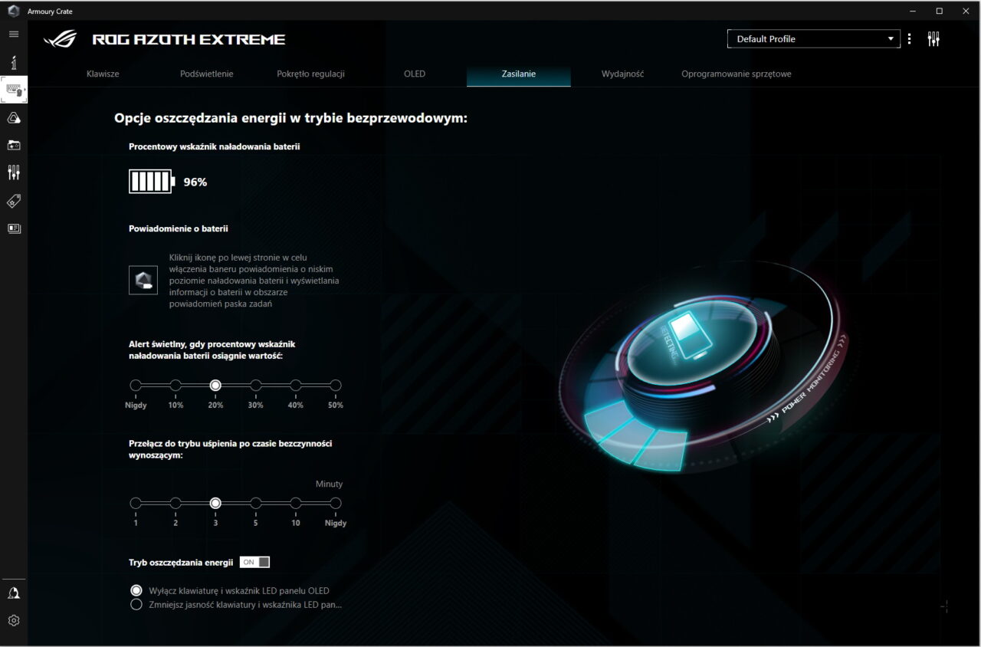Toggle the Tryb oszczędzania energii switch
This screenshot has width=981, height=647.
tap(254, 563)
